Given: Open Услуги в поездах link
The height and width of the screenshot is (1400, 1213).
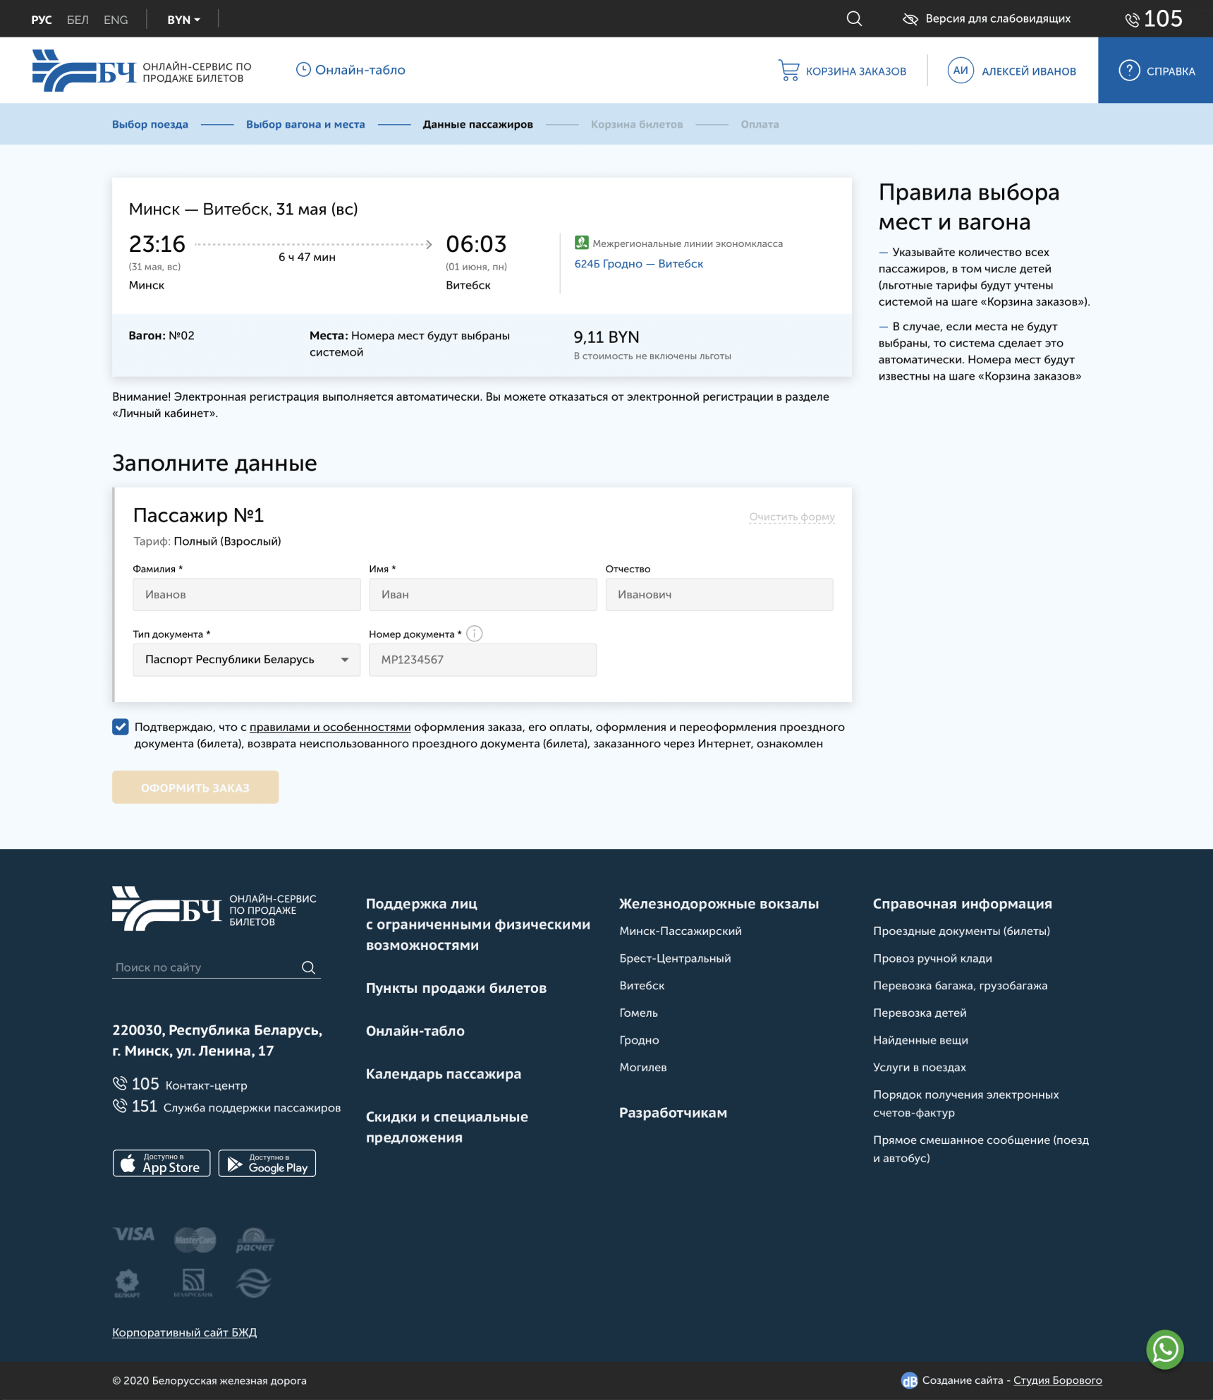Looking at the screenshot, I should pos(919,1068).
